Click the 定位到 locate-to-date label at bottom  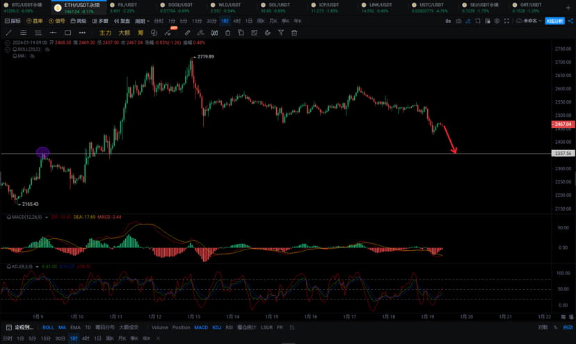[x=24, y=327]
